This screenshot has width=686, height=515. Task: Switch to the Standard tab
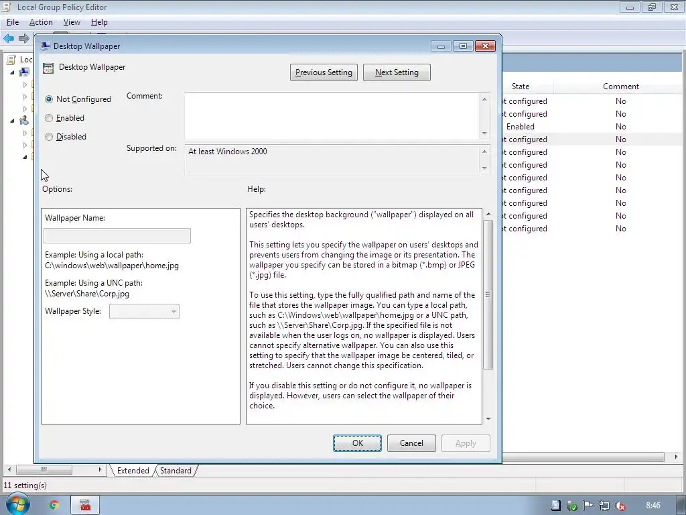[x=176, y=471]
